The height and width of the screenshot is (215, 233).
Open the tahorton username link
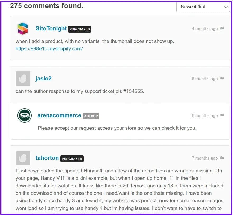[x=47, y=158]
